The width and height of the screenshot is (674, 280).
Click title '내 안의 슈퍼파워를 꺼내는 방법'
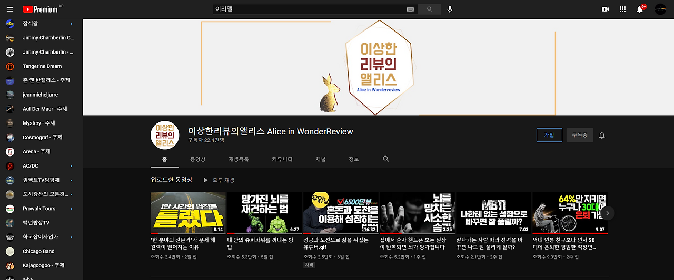pyautogui.click(x=260, y=243)
